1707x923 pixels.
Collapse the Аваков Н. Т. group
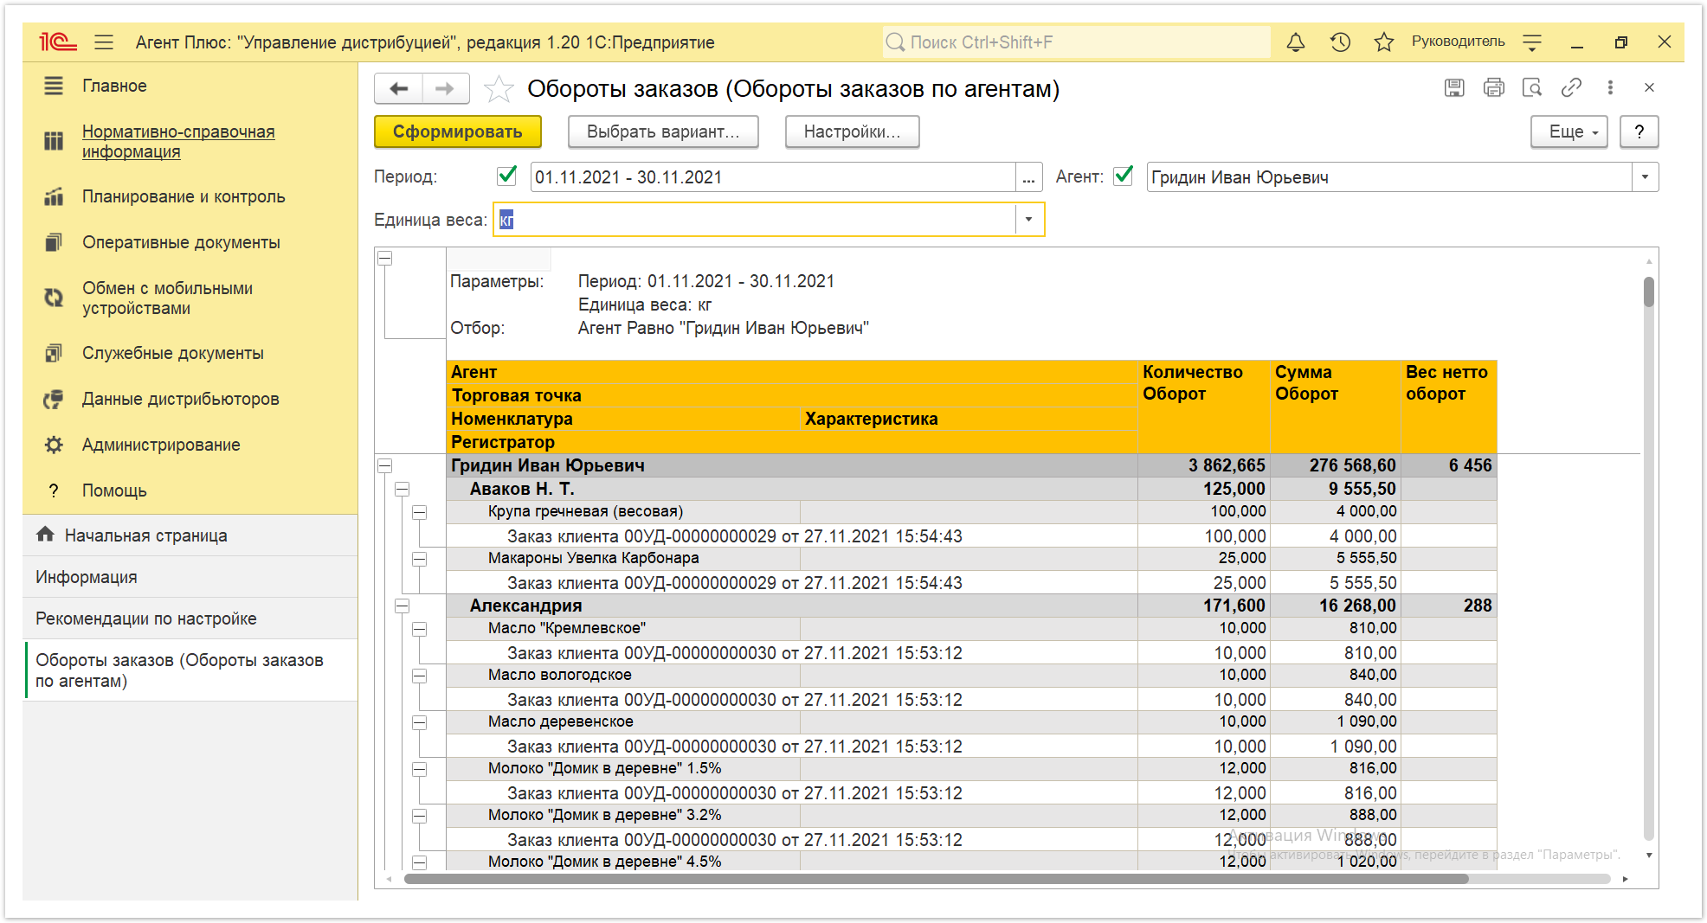pos(403,489)
